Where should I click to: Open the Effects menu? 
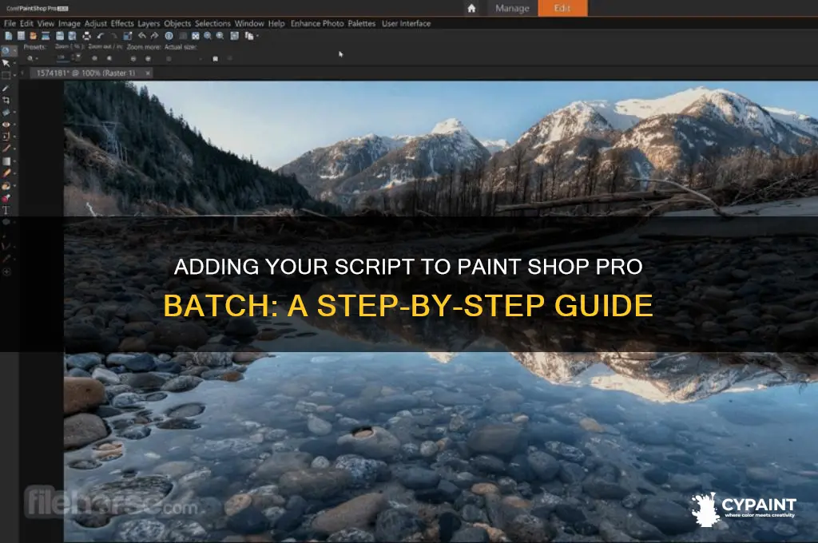click(x=122, y=23)
